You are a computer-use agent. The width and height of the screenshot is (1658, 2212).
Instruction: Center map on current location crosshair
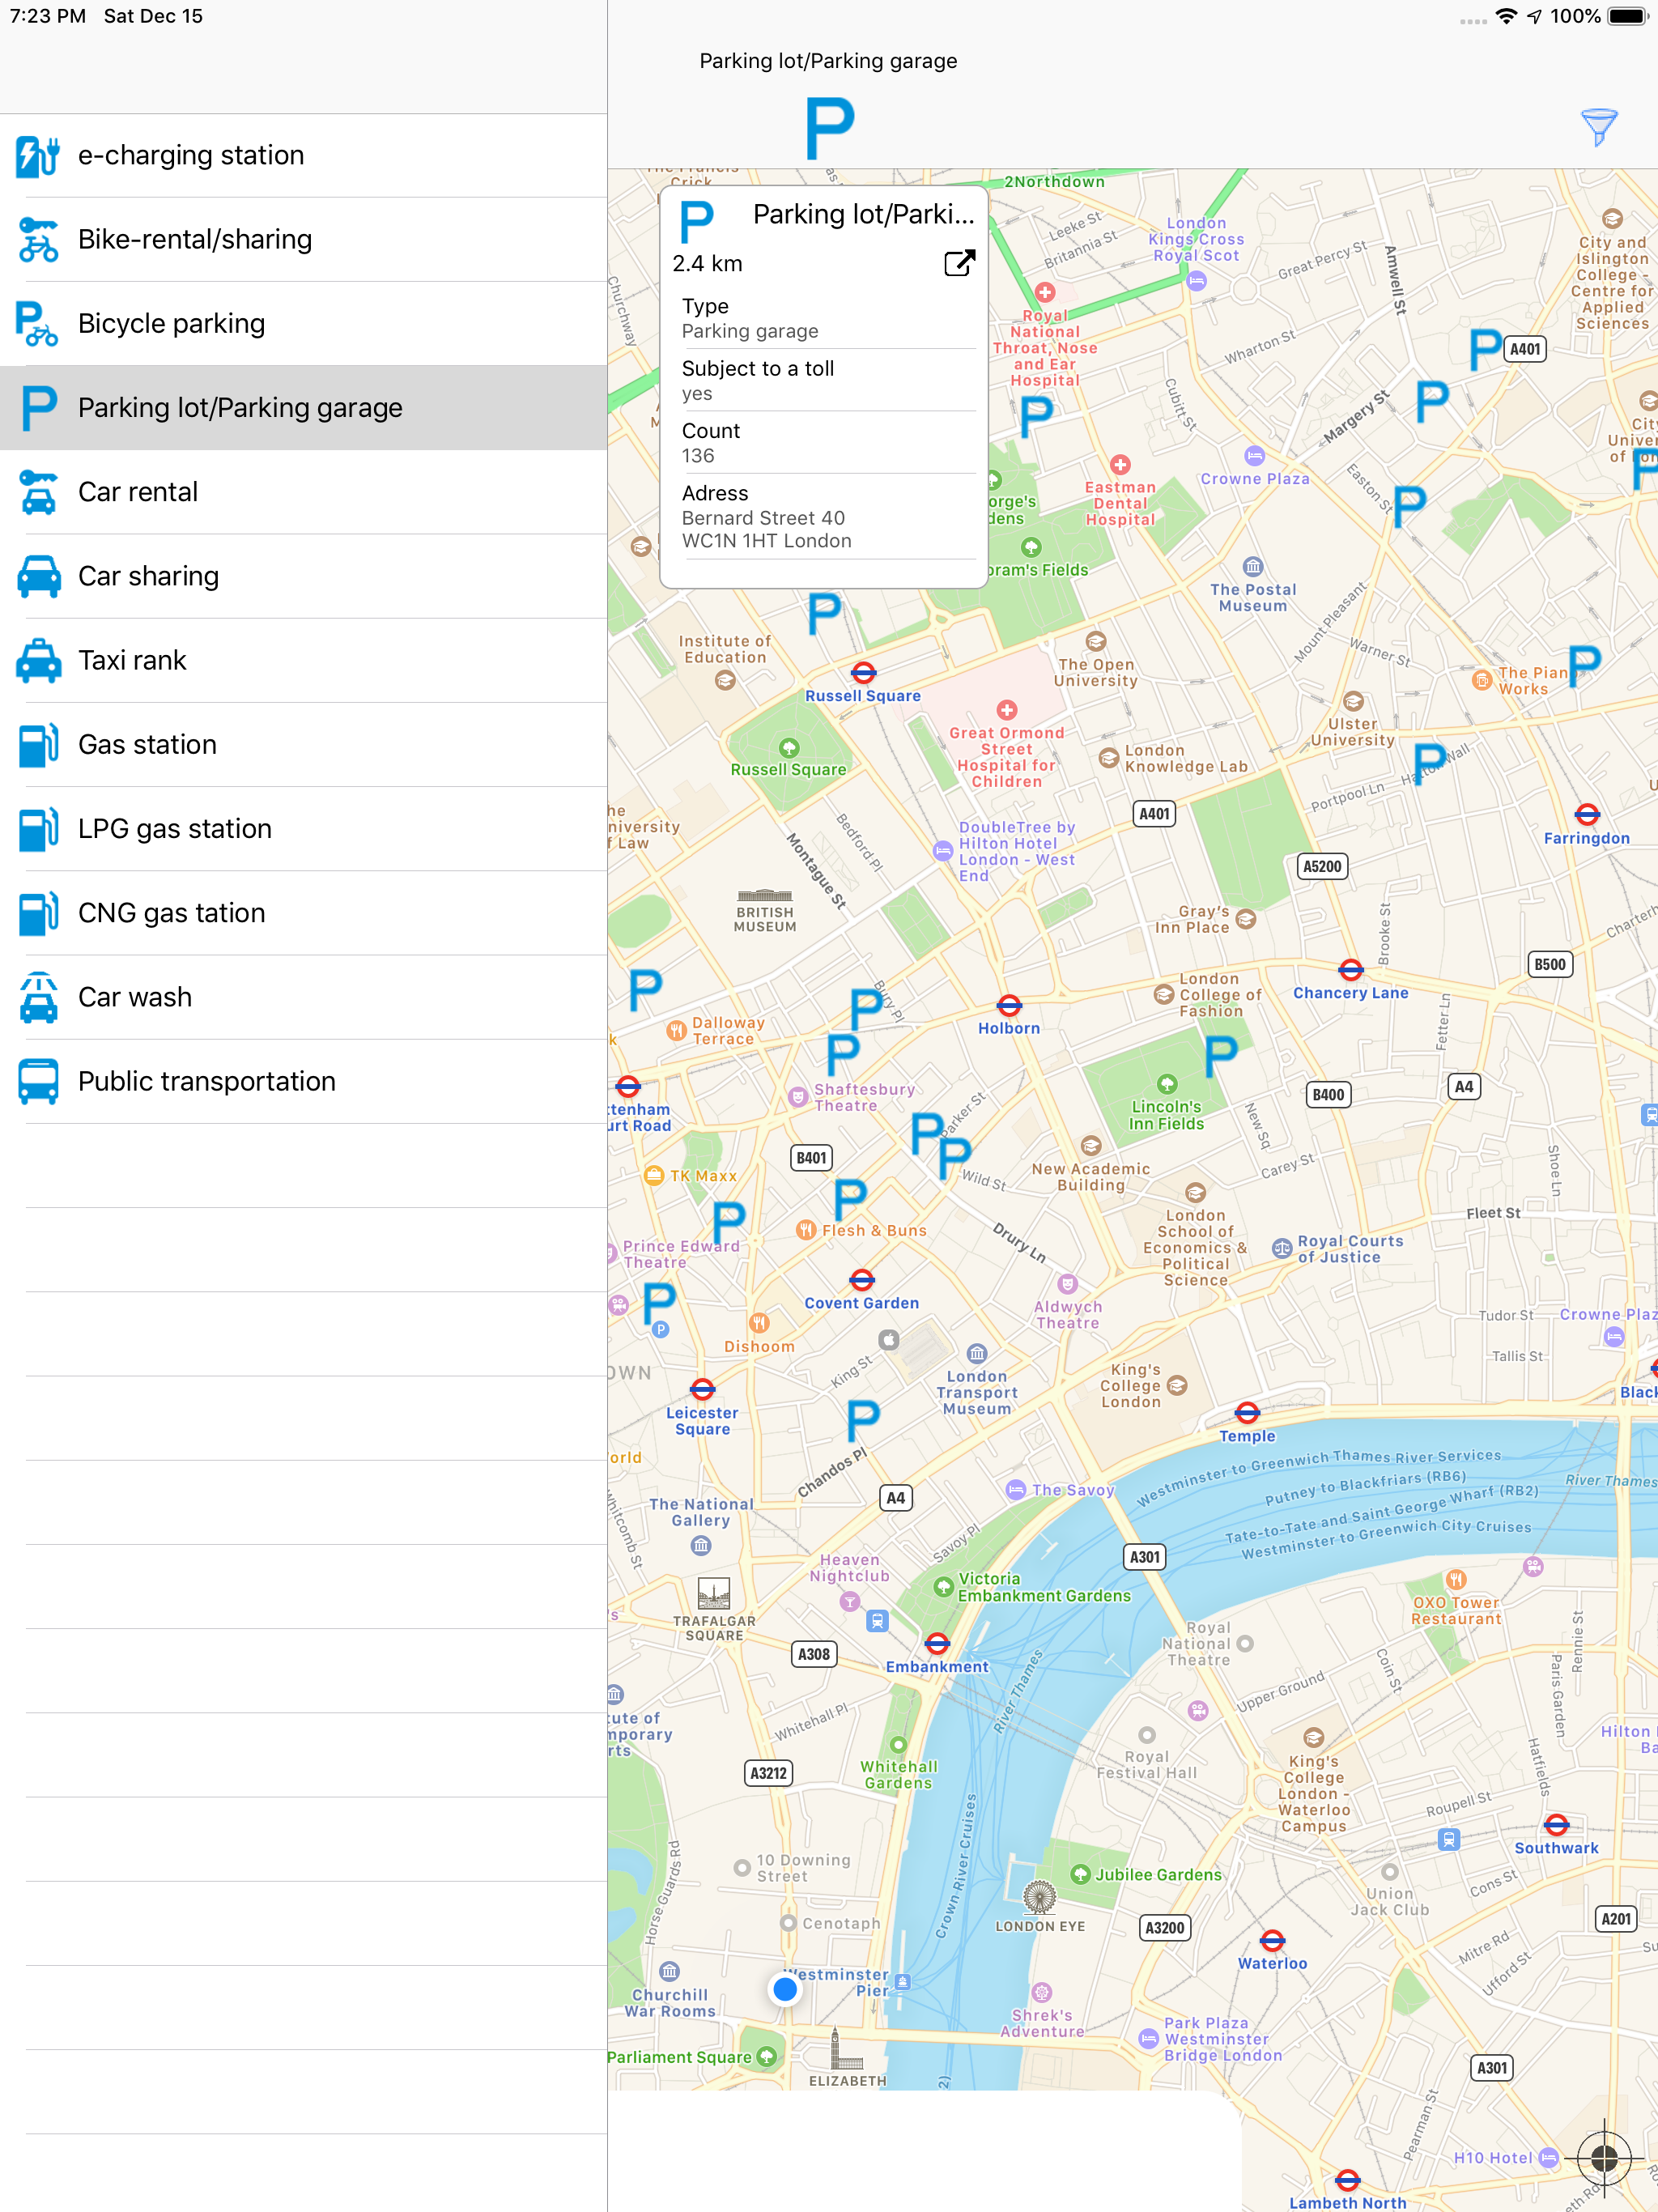[1604, 2158]
